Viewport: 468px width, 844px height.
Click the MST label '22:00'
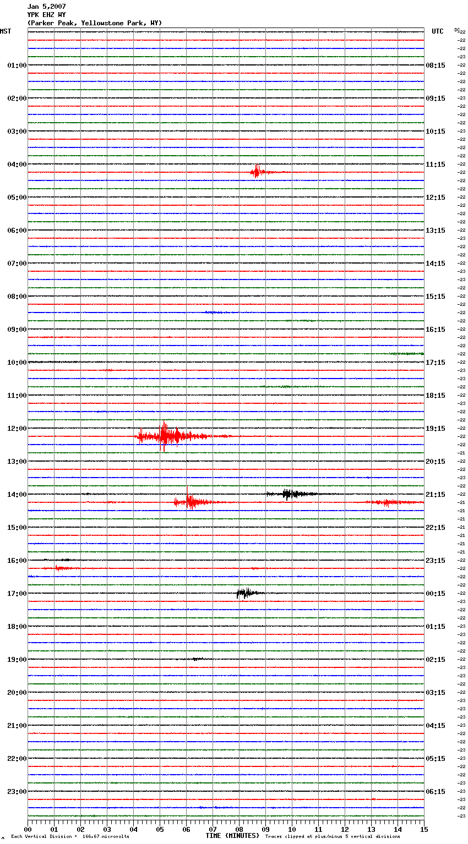coord(17,759)
